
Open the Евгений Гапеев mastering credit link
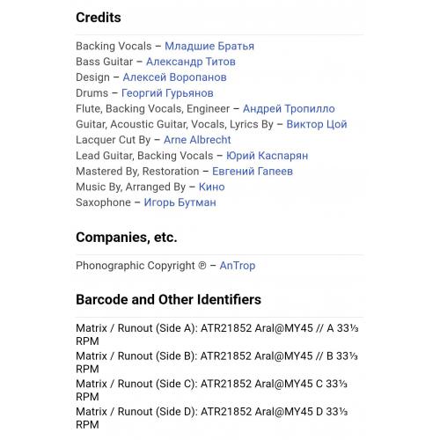pyautogui.click(x=253, y=172)
